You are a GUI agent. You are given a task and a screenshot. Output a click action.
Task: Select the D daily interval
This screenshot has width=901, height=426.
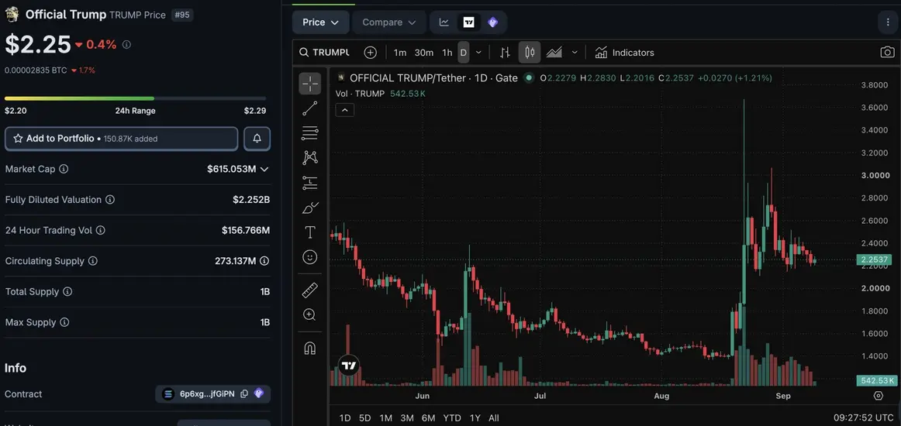click(x=463, y=52)
